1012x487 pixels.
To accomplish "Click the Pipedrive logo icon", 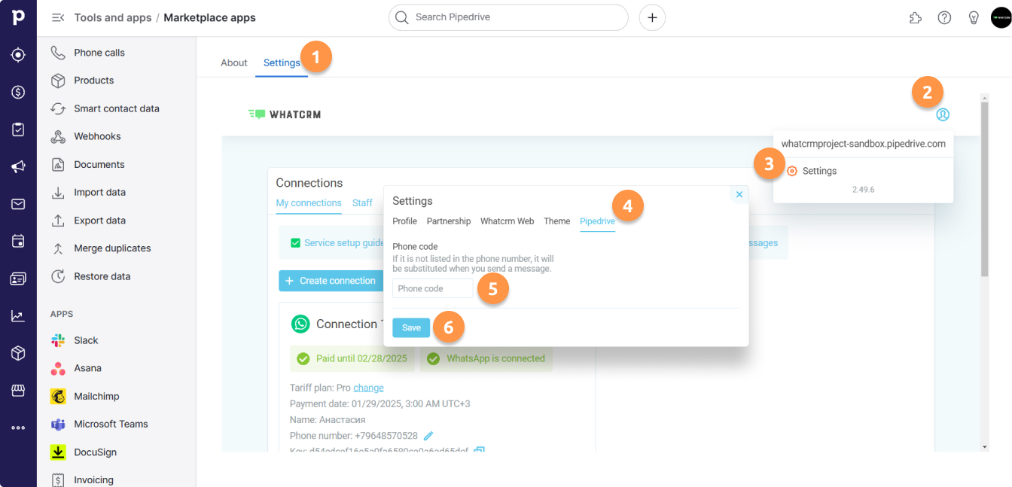I will point(18,18).
